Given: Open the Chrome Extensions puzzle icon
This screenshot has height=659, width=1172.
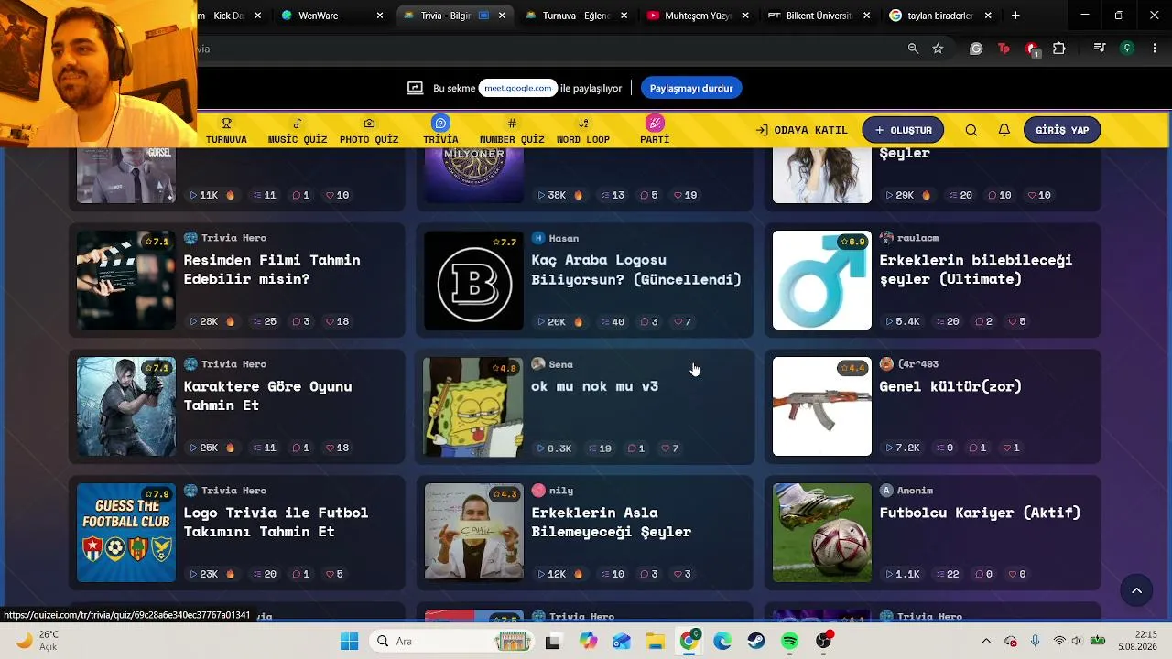Looking at the screenshot, I should [x=1059, y=49].
